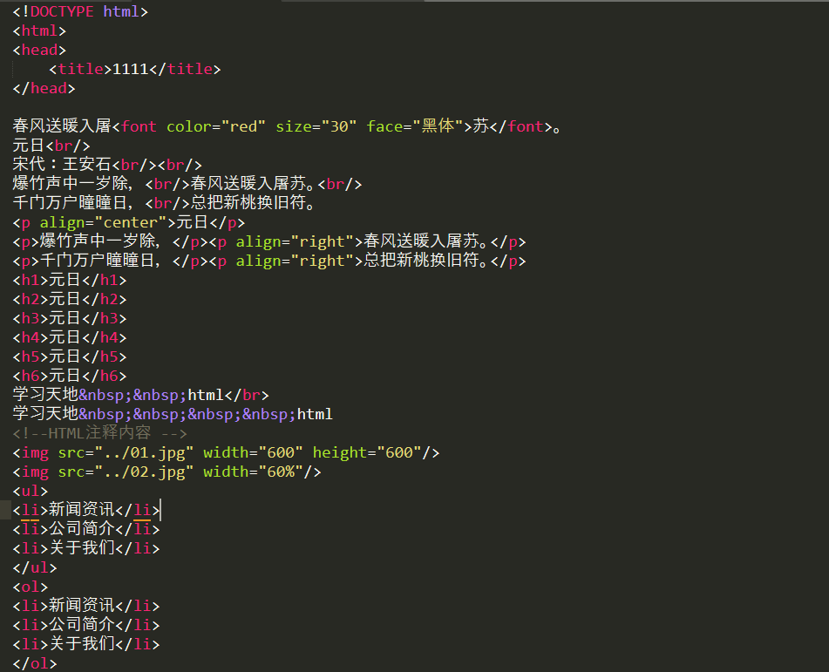Place cursor on the opening html tag

coord(39,31)
